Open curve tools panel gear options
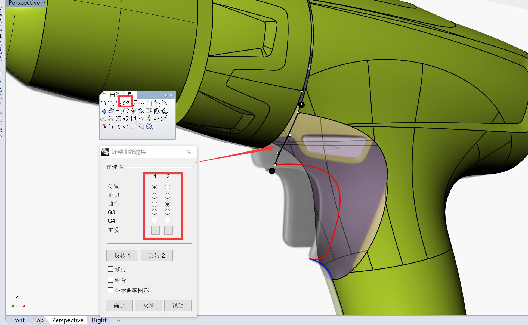The width and height of the screenshot is (528, 325). click(x=166, y=95)
